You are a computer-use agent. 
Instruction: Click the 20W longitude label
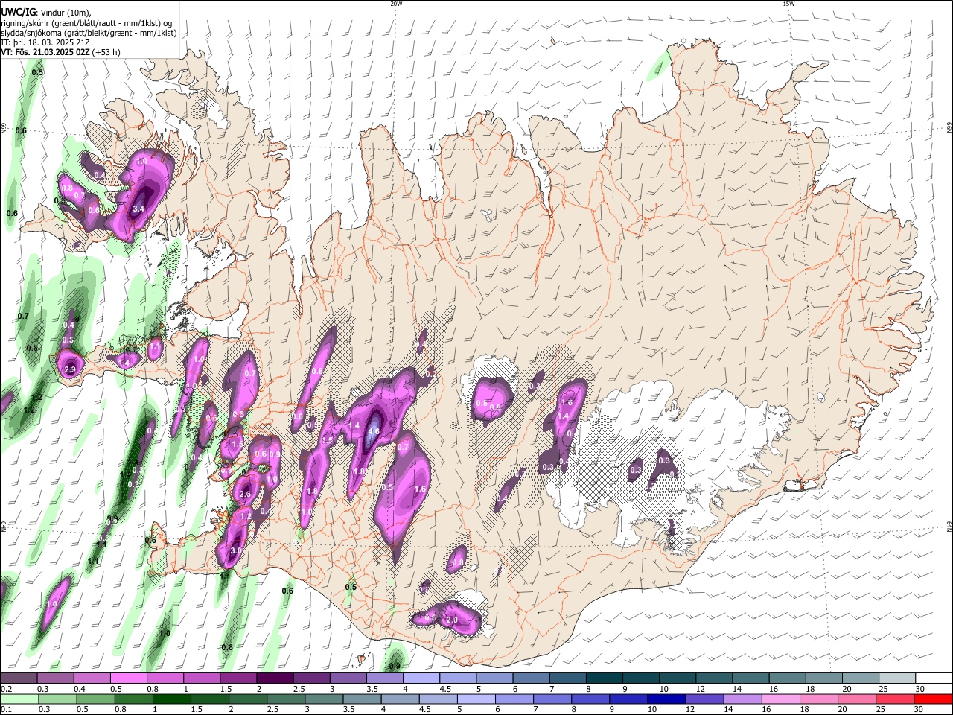396,4
